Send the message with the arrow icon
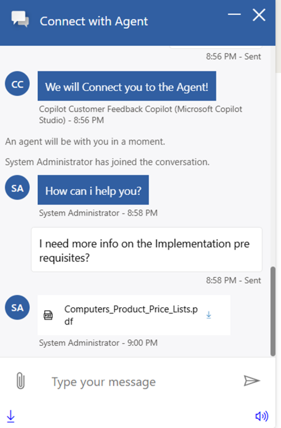The image size is (281, 428). (x=252, y=380)
